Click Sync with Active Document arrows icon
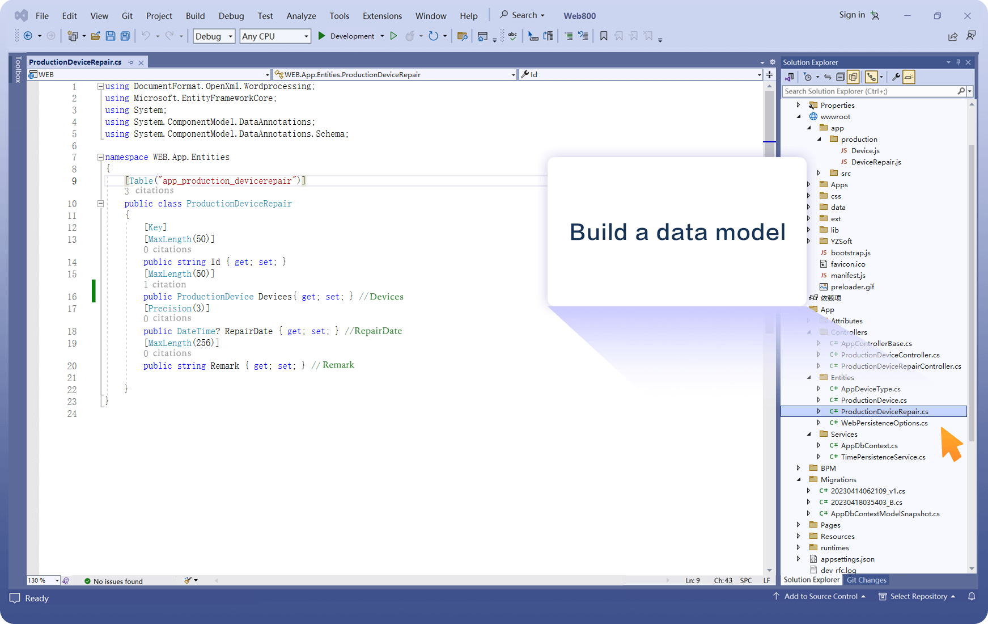The image size is (988, 624). pyautogui.click(x=828, y=77)
